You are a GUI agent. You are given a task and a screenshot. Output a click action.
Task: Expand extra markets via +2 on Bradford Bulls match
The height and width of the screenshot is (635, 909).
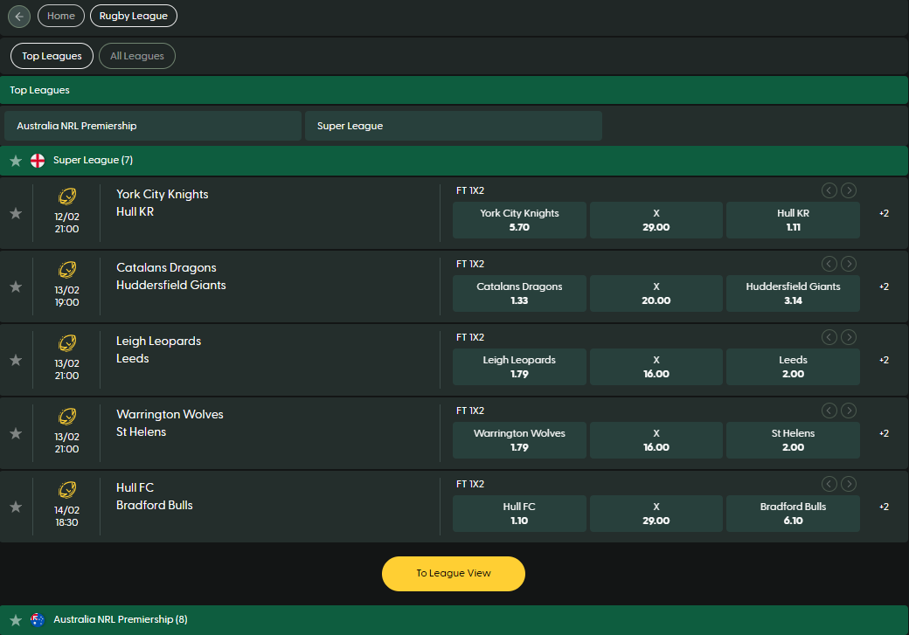pyautogui.click(x=884, y=506)
